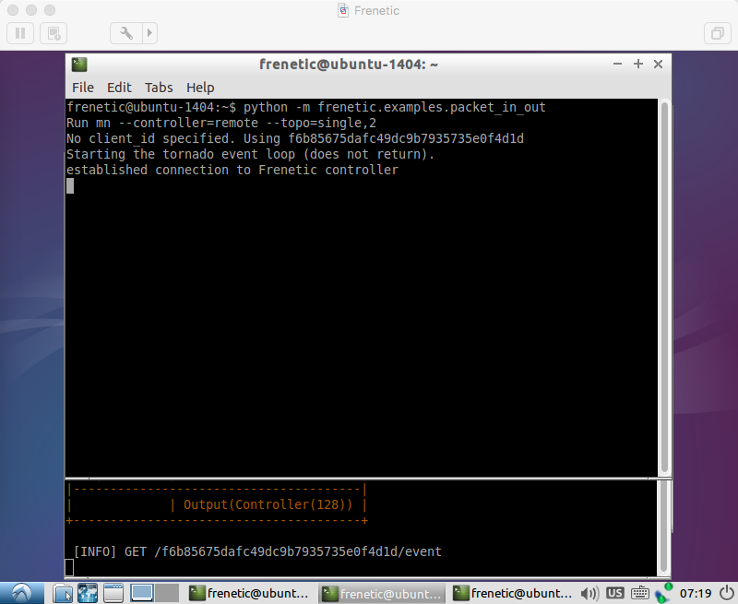
Task: Click the 'Run mn --controller=remote' output line
Action: pos(221,124)
